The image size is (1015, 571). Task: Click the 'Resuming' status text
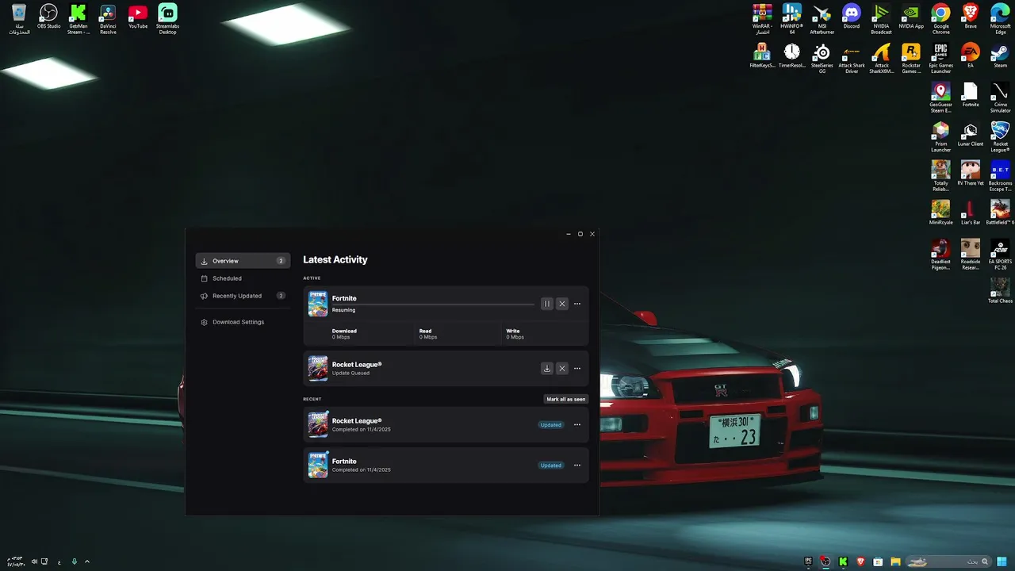point(343,310)
